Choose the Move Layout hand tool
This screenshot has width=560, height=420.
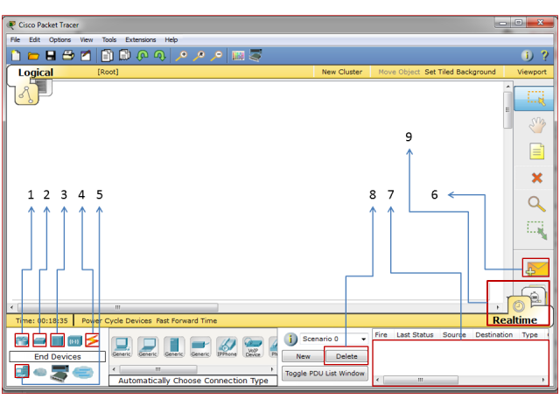[x=536, y=125]
